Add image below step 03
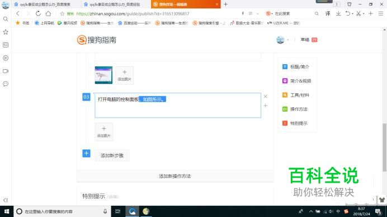387x217 pixels. 104,132
